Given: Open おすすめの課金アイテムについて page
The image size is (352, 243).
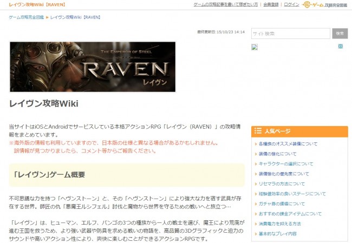Looking at the screenshot, I should [290, 214].
